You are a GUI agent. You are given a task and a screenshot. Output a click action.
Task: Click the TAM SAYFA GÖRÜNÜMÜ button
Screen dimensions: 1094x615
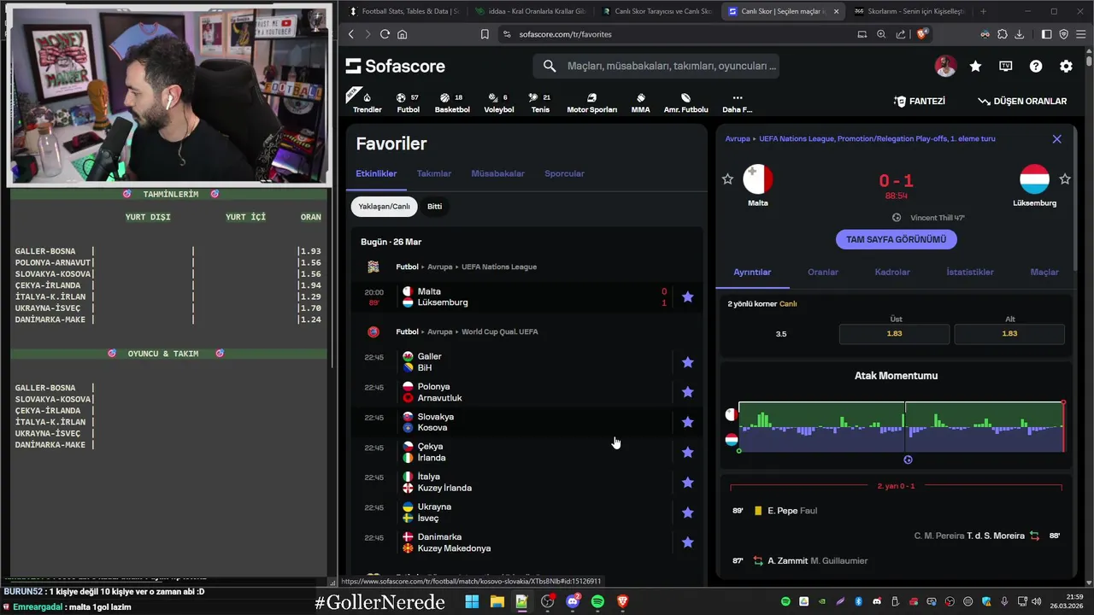(896, 239)
